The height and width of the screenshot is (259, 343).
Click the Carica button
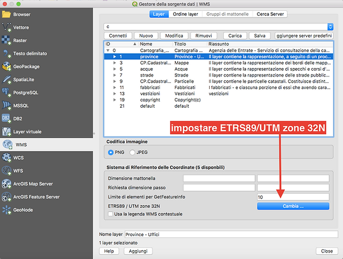click(235, 35)
